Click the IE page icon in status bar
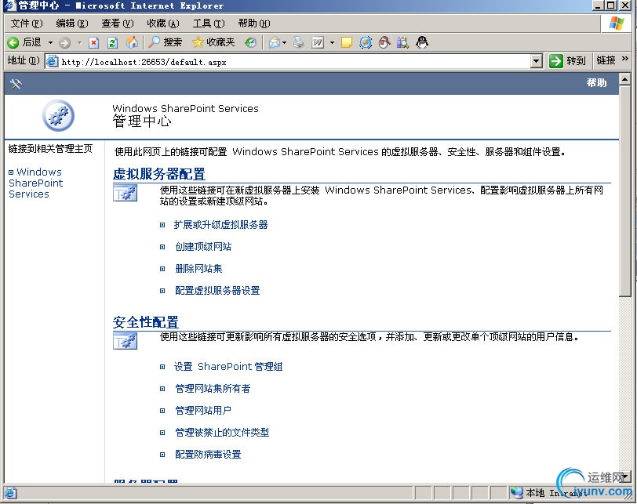 tap(10, 493)
